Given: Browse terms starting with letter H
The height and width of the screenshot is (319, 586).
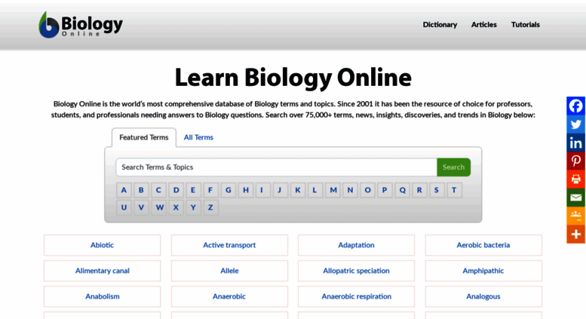Looking at the screenshot, I should coord(246,190).
